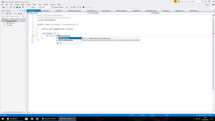
Task: Click the account icon next to Sign in
Action: point(213,5)
